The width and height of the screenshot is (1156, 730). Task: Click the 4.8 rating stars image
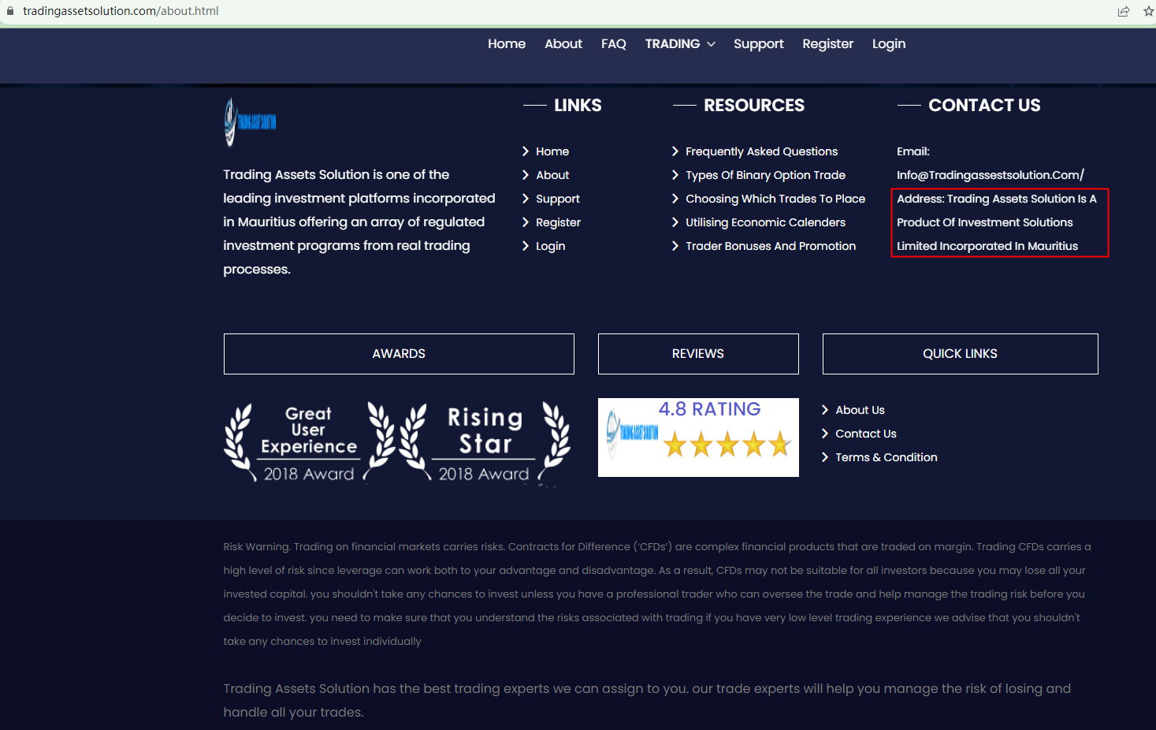click(x=698, y=438)
